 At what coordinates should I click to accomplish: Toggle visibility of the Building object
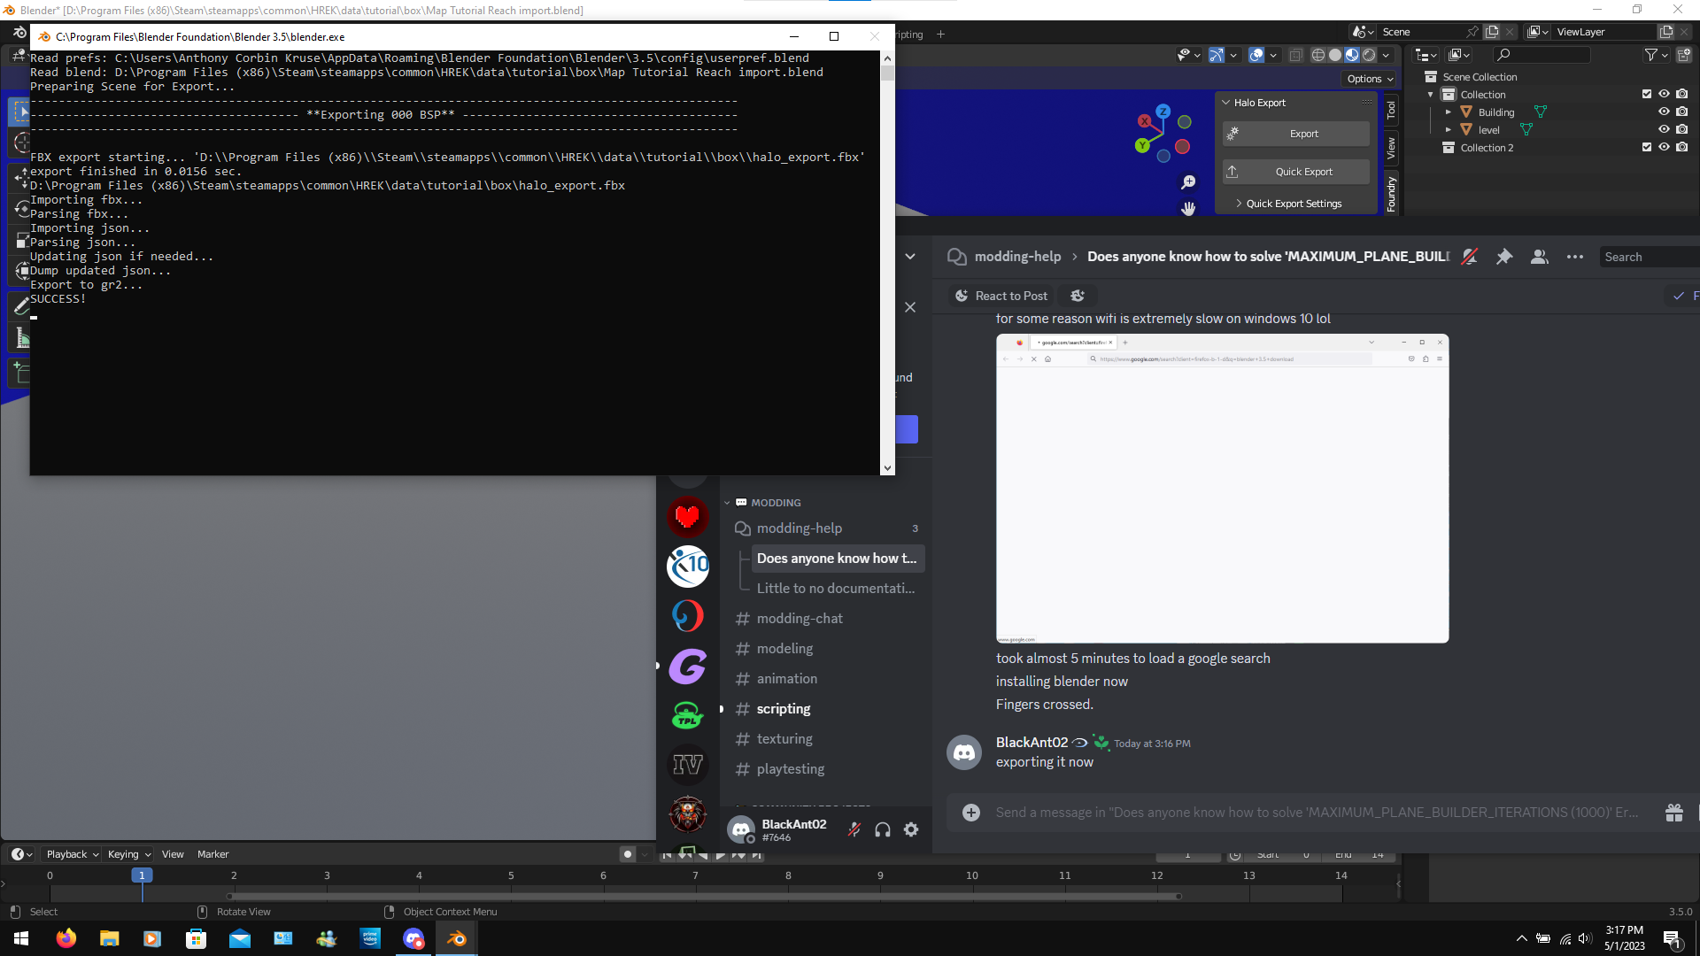[1664, 112]
